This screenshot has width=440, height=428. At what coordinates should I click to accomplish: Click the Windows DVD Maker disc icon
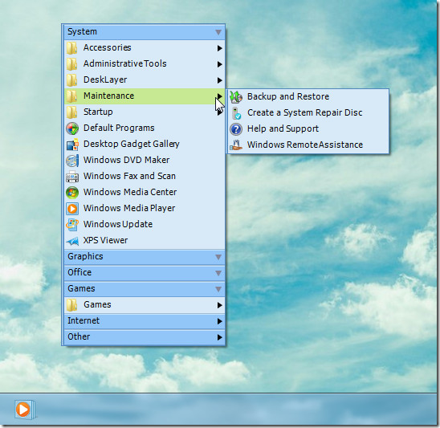[72, 161]
